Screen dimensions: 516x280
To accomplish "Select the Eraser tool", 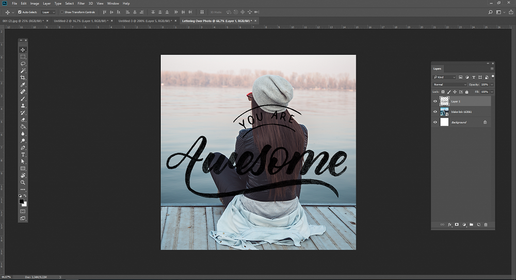I will (x=23, y=120).
